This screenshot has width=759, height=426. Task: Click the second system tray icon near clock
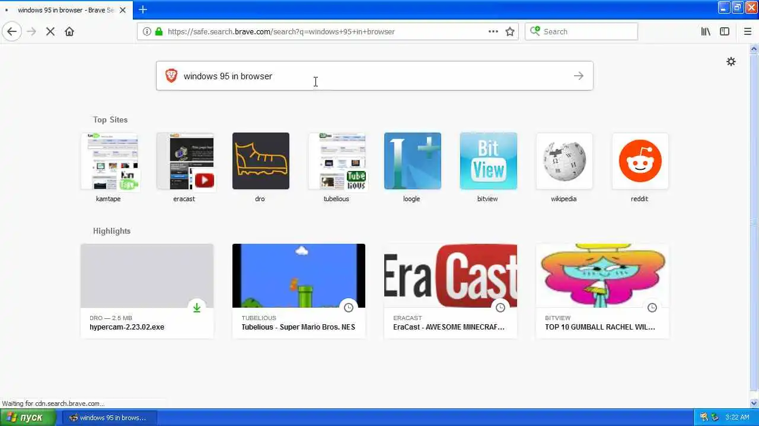pos(715,417)
